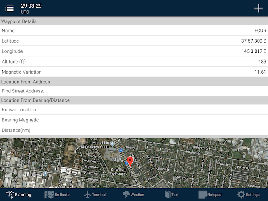Click the iSelect location pin on map
The width and height of the screenshot is (268, 201).
click(45, 174)
